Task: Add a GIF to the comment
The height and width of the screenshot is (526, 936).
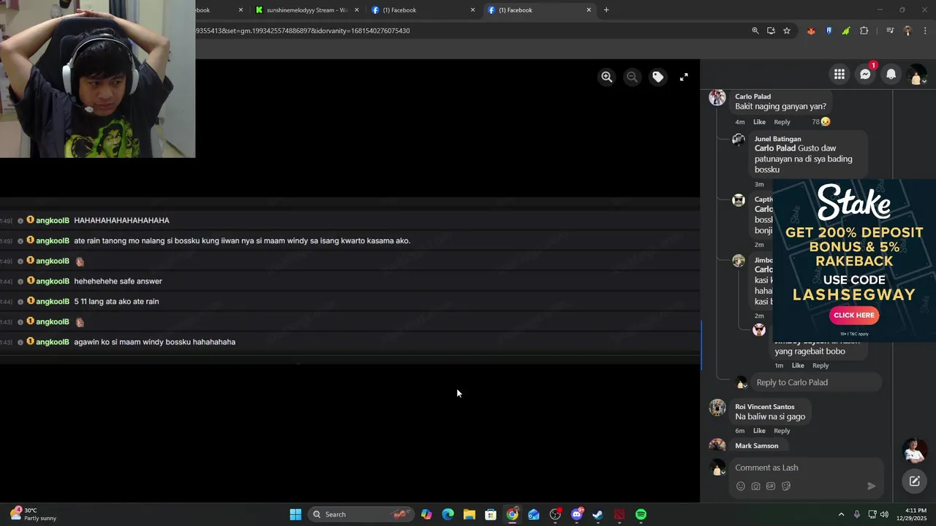Action: click(771, 486)
